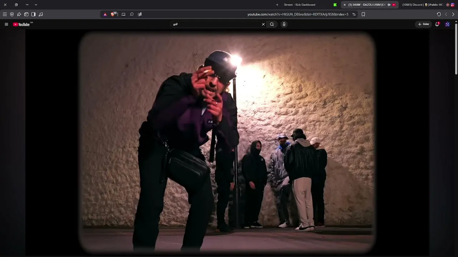Image resolution: width=458 pixels, height=257 pixels.
Task: Click the video player to pause
Action: pyautogui.click(x=227, y=143)
